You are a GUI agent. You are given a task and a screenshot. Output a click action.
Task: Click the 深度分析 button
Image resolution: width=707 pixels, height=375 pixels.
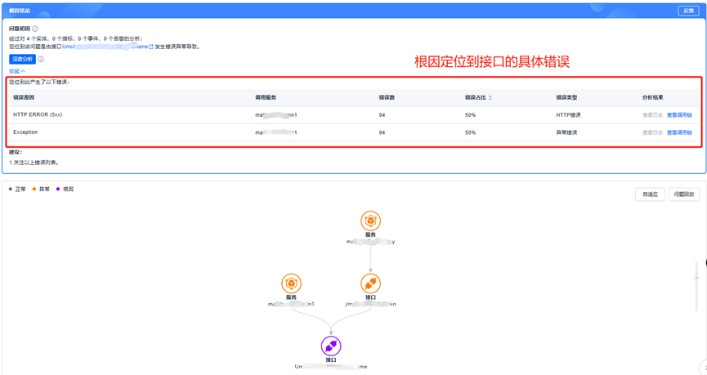[x=22, y=60]
